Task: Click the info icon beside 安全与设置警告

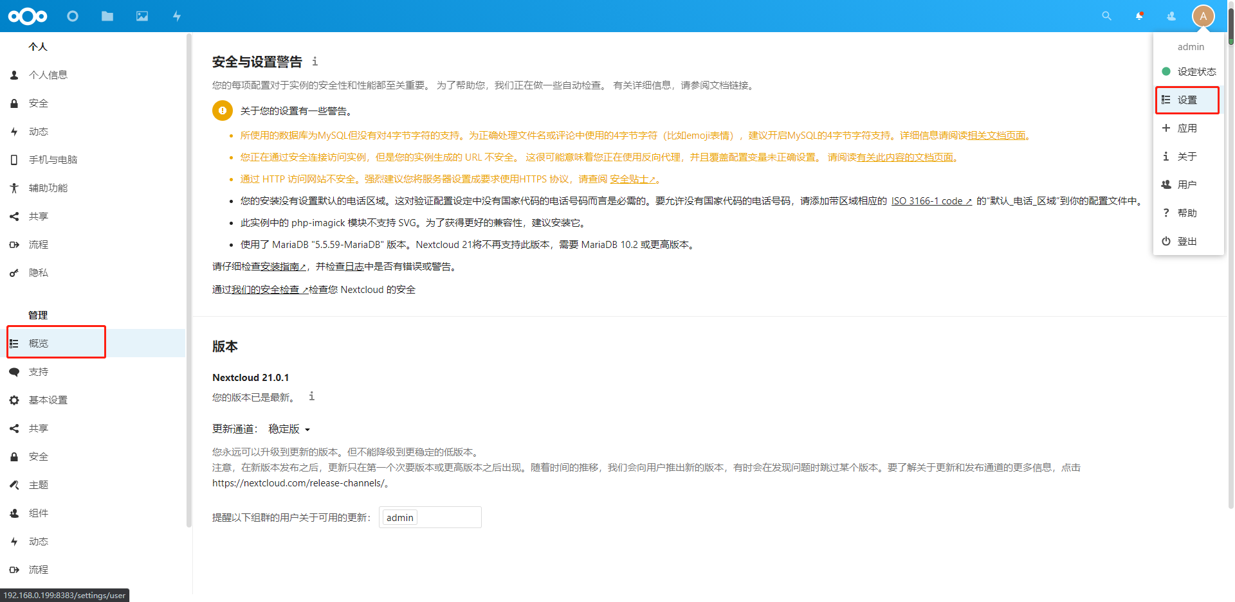Action: 315,62
